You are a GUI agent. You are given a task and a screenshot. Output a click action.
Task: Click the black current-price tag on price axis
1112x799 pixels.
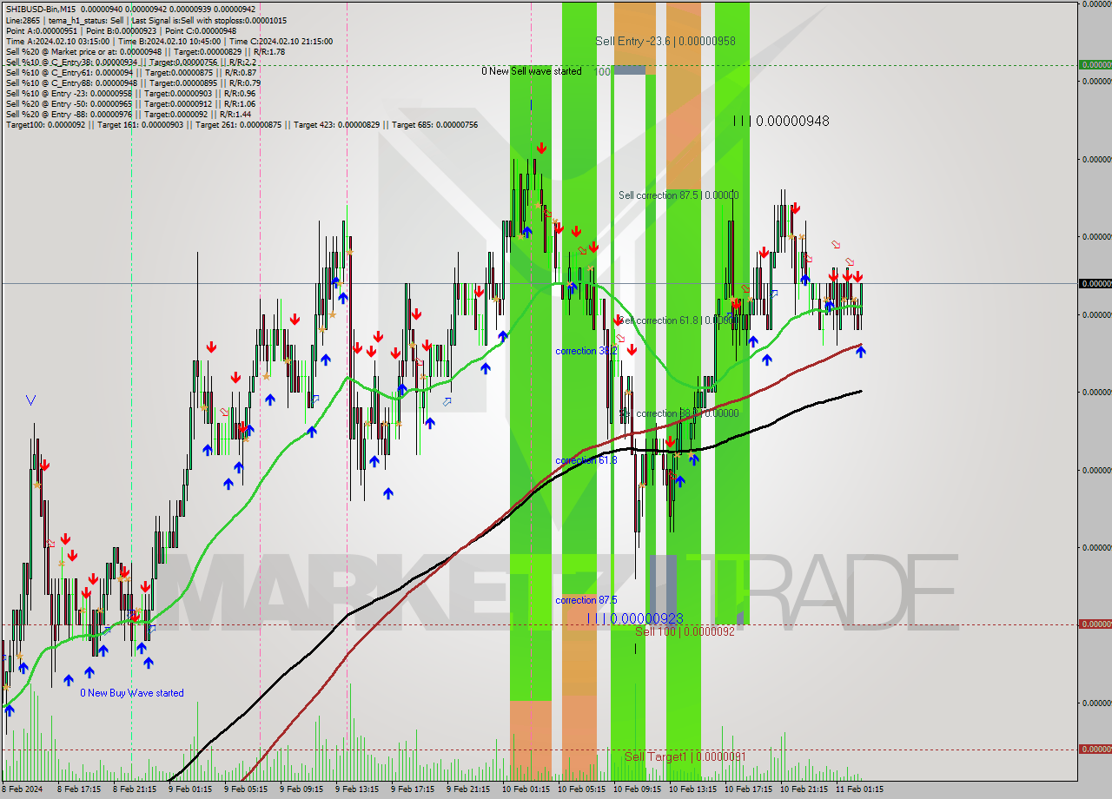(1095, 284)
